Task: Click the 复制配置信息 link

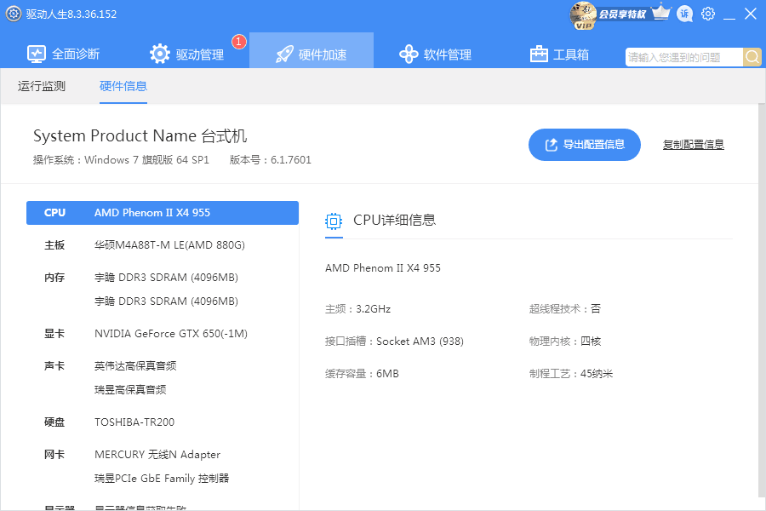Action: [x=693, y=145]
